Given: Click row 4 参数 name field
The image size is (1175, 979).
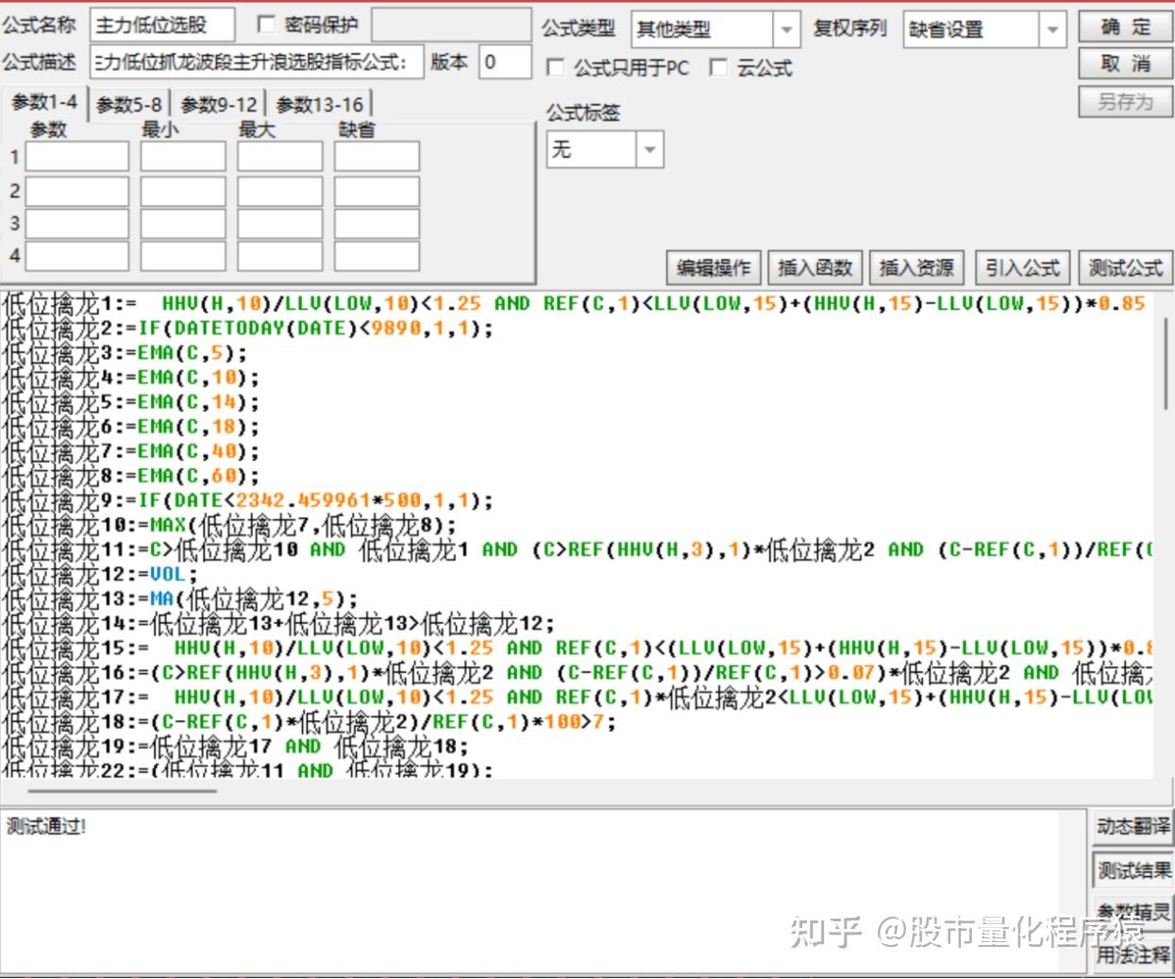Looking at the screenshot, I should [x=76, y=256].
